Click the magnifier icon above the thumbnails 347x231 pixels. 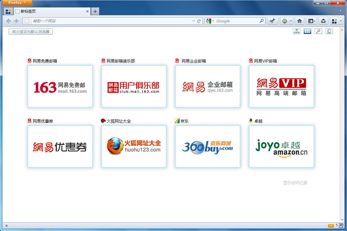pyautogui.click(x=318, y=31)
